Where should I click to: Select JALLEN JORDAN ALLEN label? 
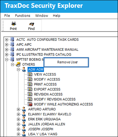coord(47,124)
